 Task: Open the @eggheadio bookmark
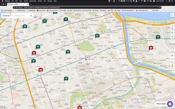(x=31, y=10)
